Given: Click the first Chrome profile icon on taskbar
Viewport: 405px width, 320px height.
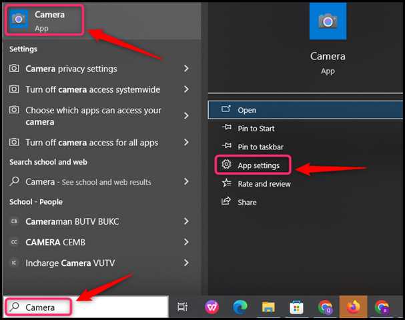Looking at the screenshot, I should (325, 307).
